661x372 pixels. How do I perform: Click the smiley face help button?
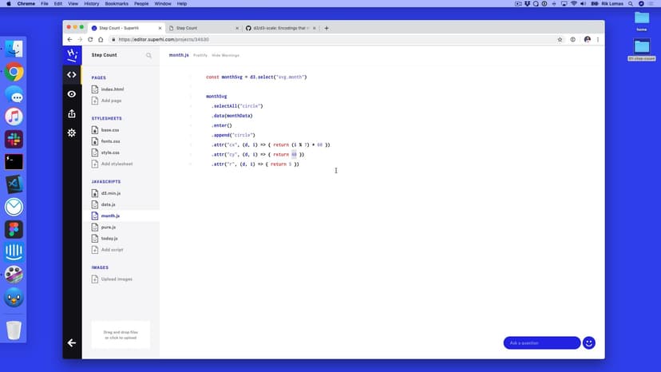point(589,342)
